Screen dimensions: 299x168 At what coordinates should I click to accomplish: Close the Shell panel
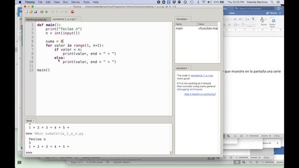[34, 121]
